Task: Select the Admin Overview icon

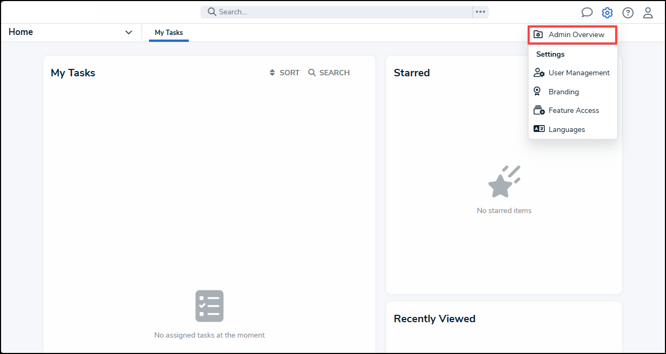Action: click(538, 34)
